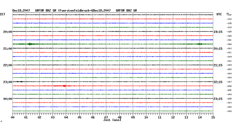Viewport: 233px width, 124px height.
Task: Click the DC offset value -330
Action: [229, 15]
